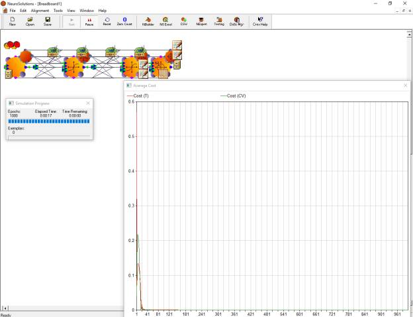Screen dimensions: 413x317
Task: Click the simulation epoch progress bar
Action: click(48, 121)
